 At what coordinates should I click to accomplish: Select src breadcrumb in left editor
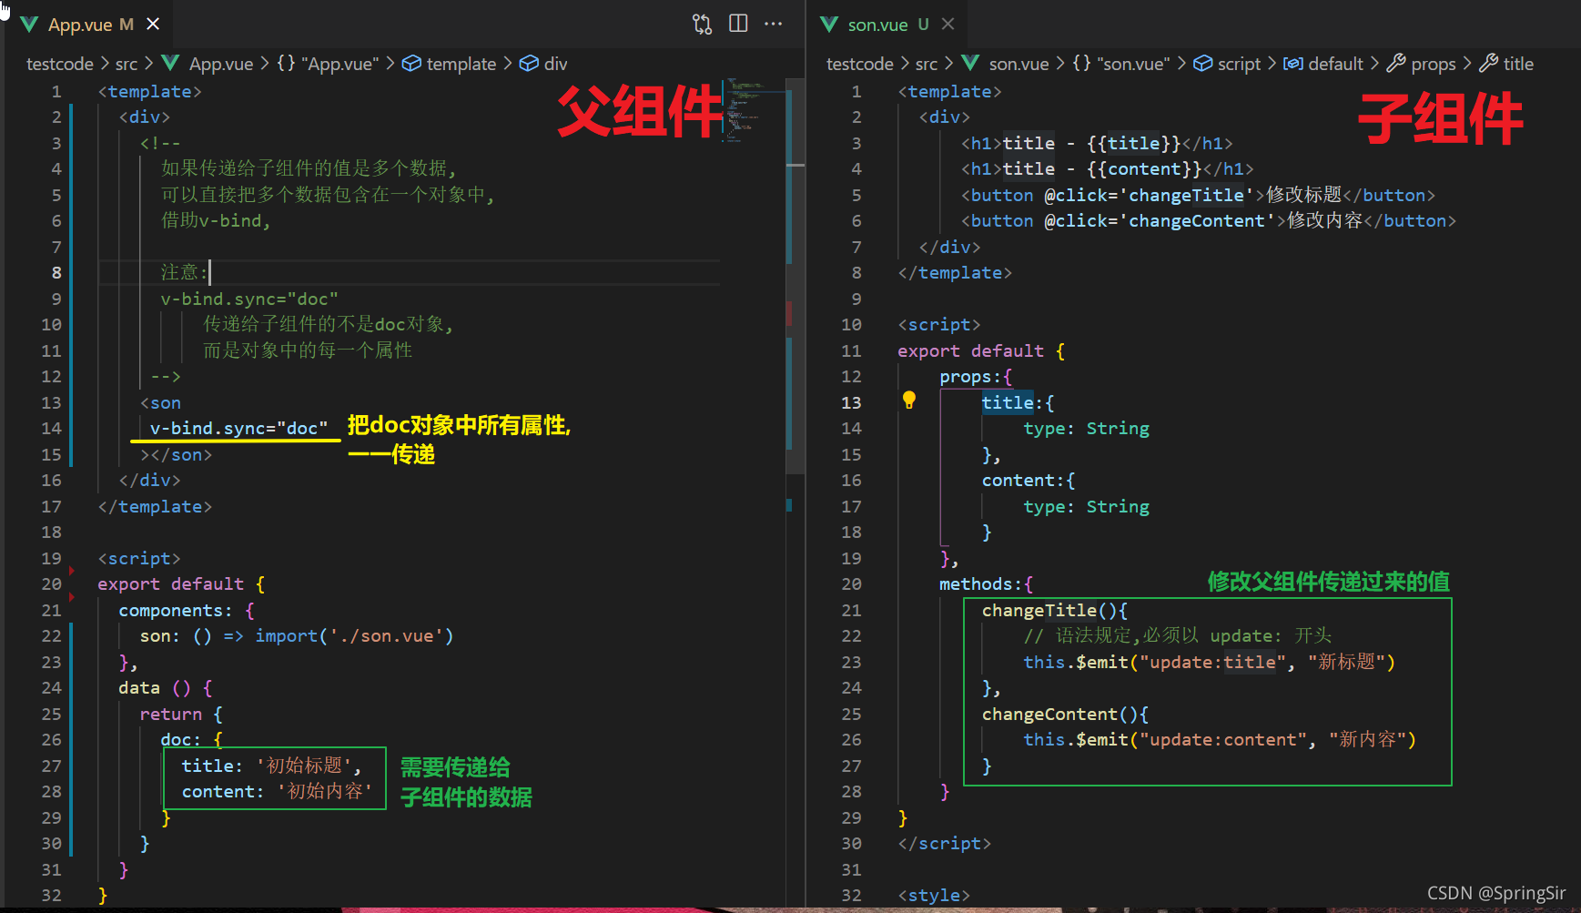click(x=127, y=64)
